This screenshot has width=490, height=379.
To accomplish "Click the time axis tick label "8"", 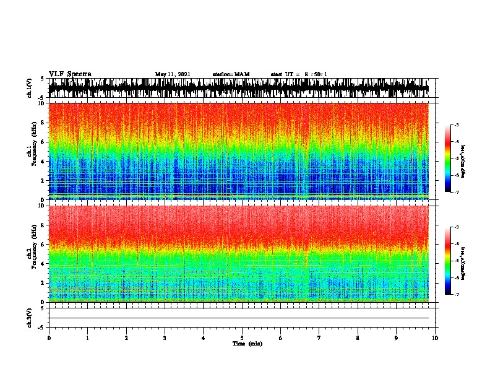I will [x=358, y=338].
